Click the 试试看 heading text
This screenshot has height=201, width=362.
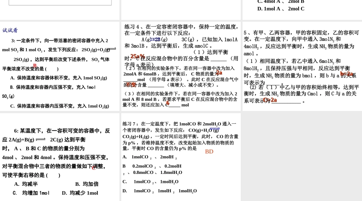click(x=10, y=30)
